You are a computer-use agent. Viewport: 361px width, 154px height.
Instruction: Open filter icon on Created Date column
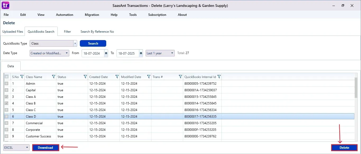pyautogui.click(x=117, y=77)
